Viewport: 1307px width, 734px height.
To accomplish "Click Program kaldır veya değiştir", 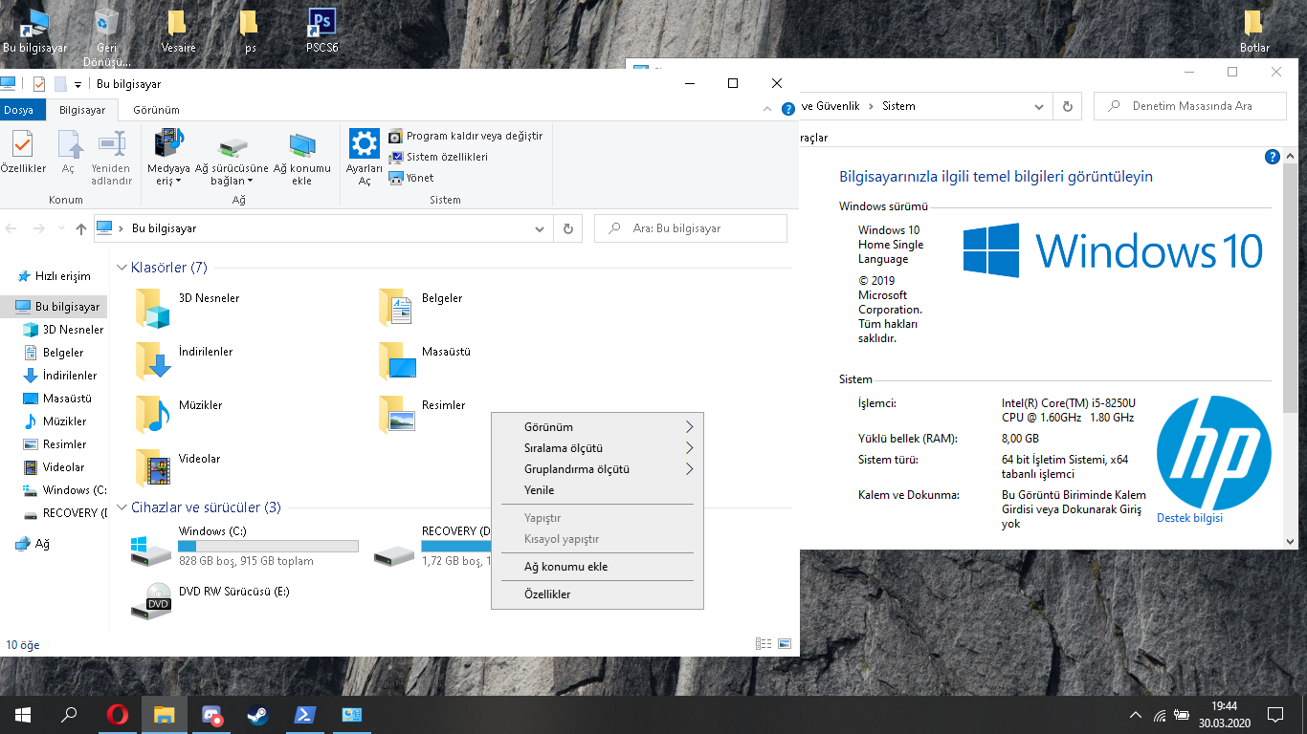I will point(465,136).
